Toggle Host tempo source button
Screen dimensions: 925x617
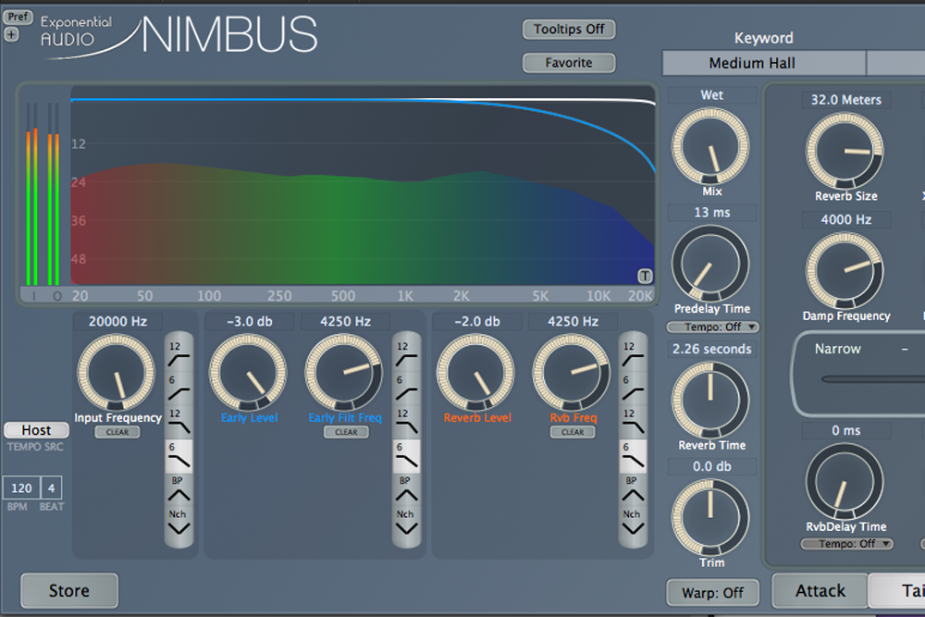coord(37,430)
